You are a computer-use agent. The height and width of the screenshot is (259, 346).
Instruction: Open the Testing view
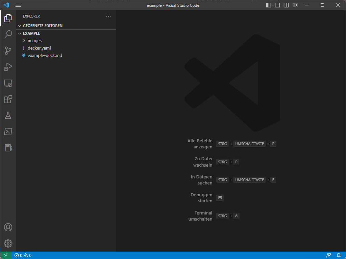click(8, 115)
